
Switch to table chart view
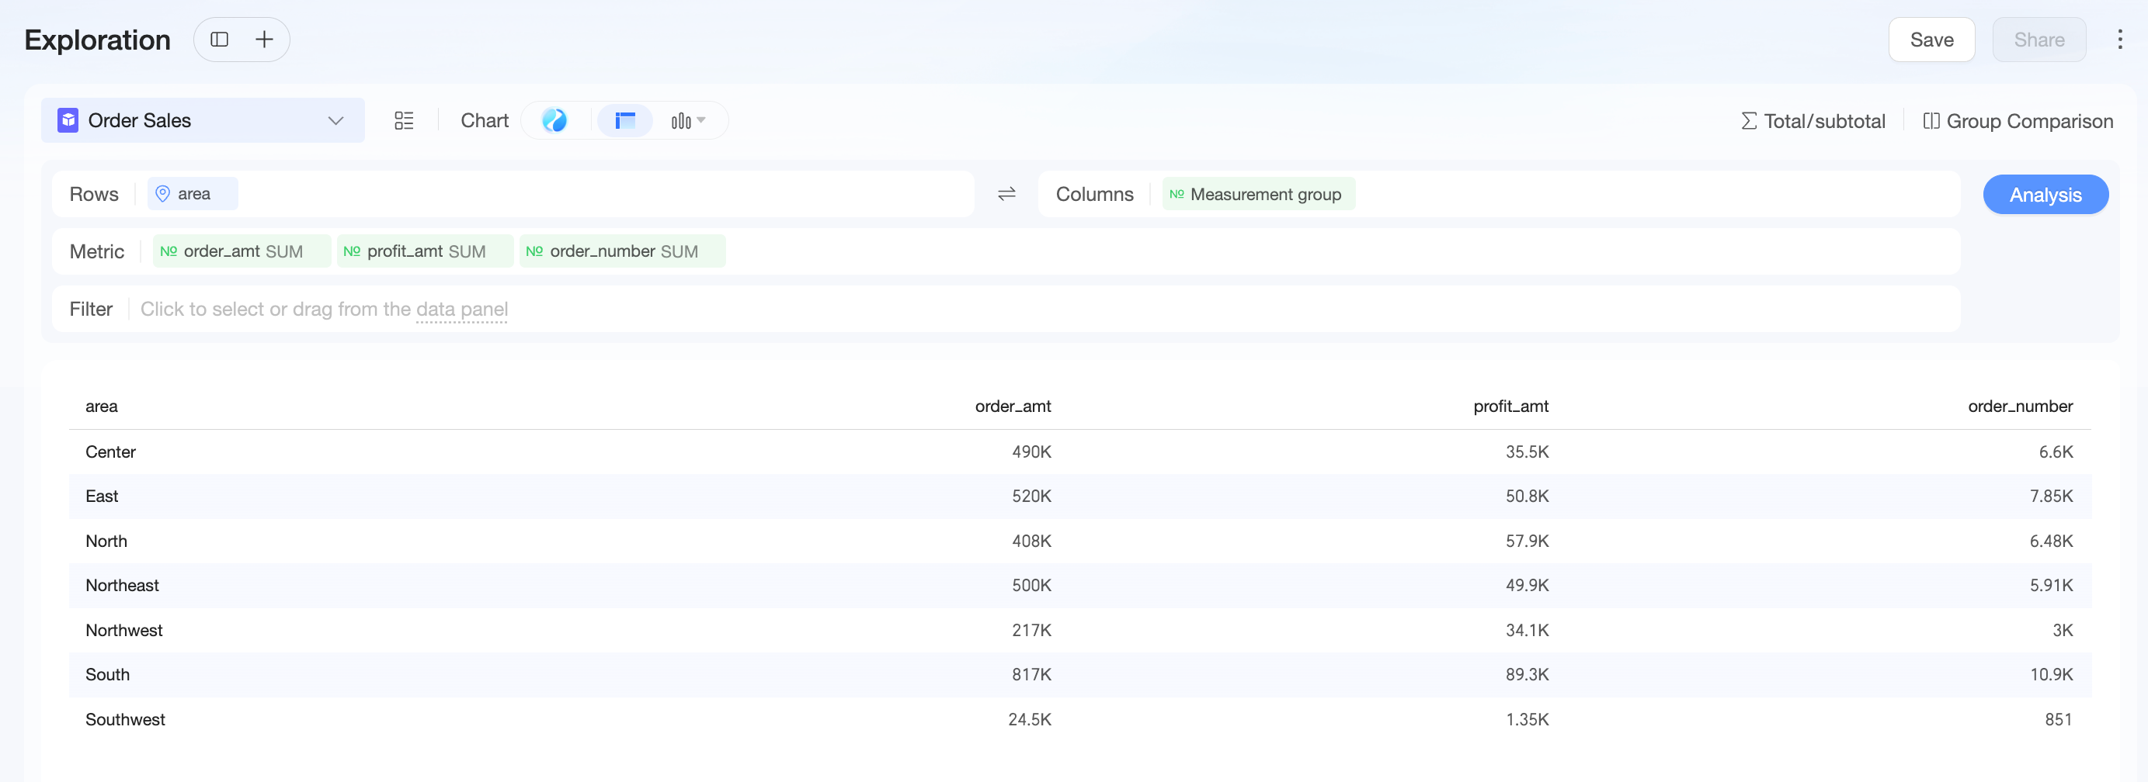(x=624, y=121)
